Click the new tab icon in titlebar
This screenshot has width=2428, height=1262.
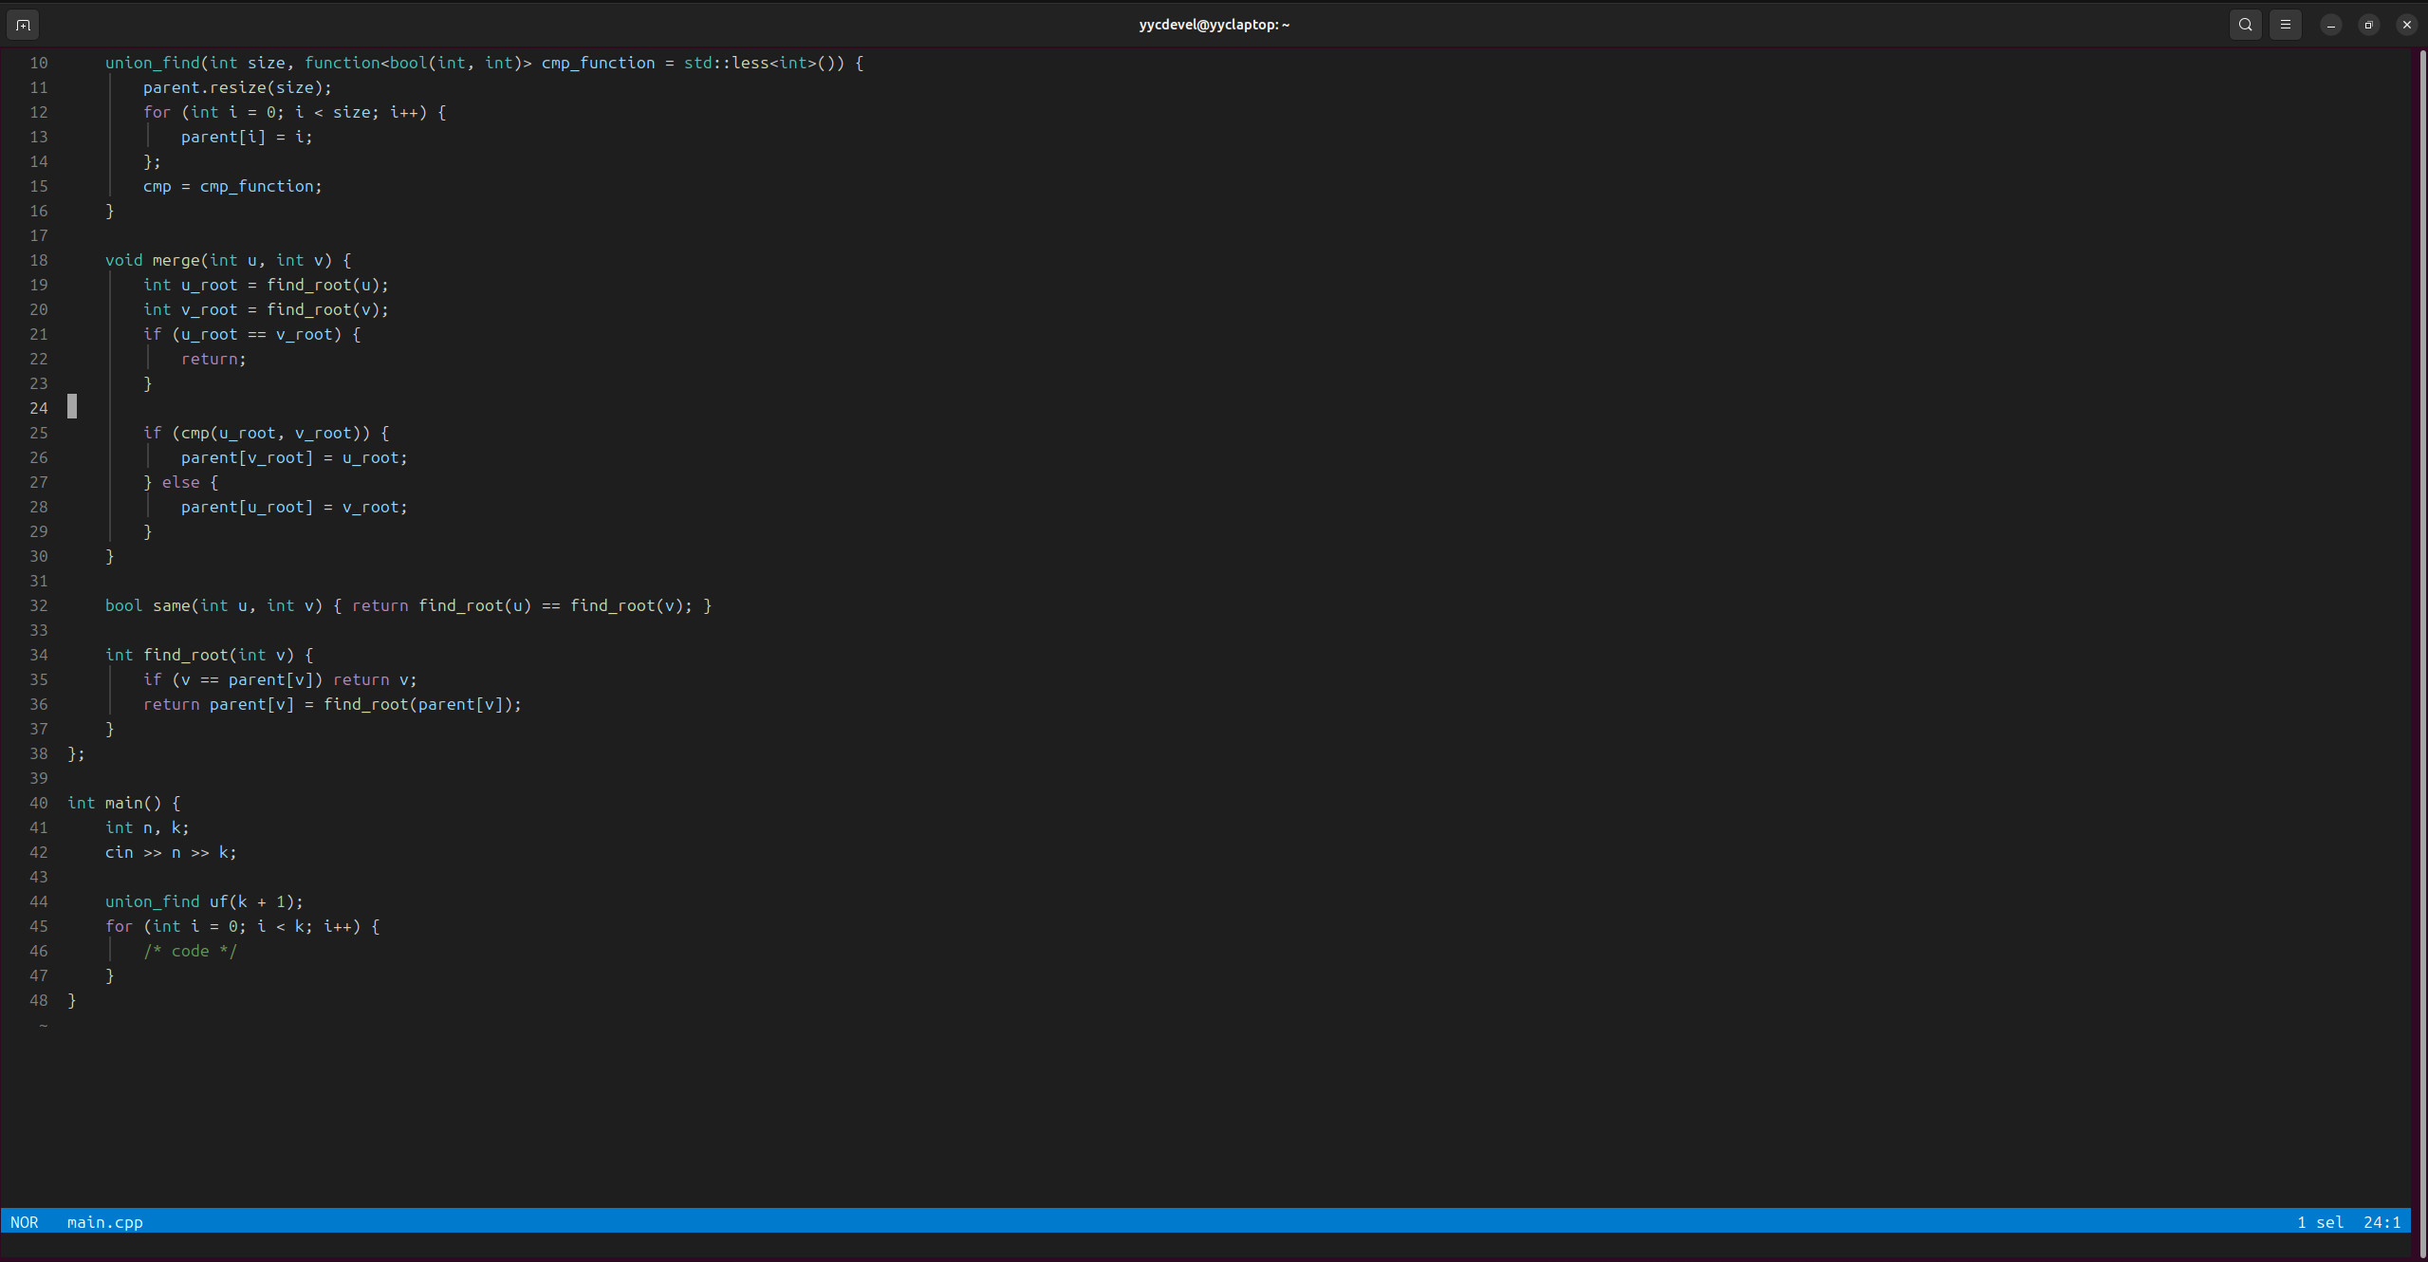[x=23, y=25]
